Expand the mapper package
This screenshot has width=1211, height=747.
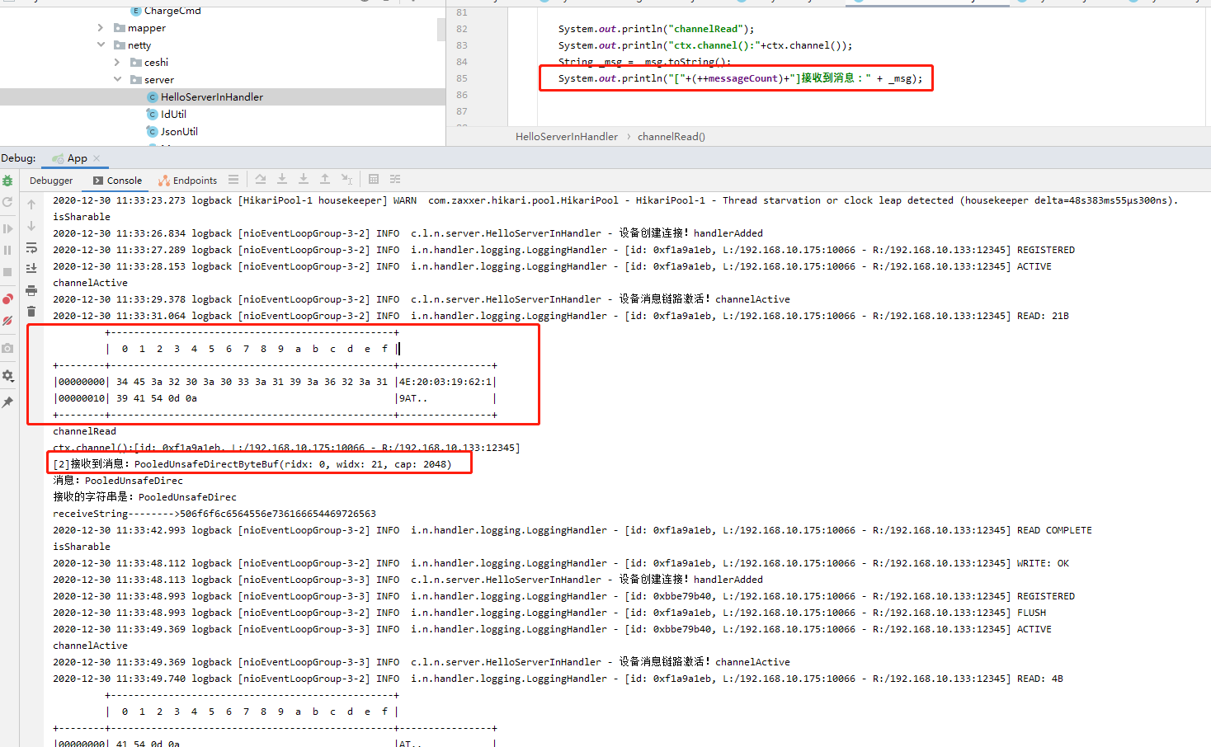point(101,28)
